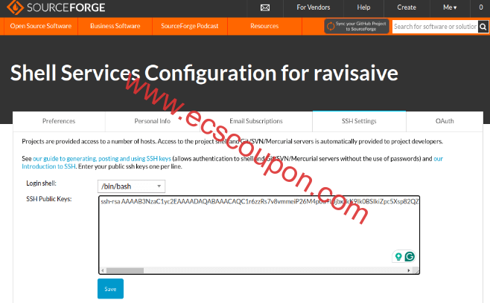Click the SSH Public Keys label

pos(48,199)
